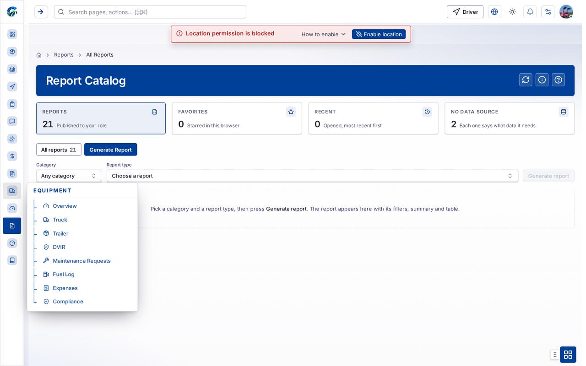586x366 pixels.
Task: Click the weather sun-cloud sidebar icon
Action: 12,139
